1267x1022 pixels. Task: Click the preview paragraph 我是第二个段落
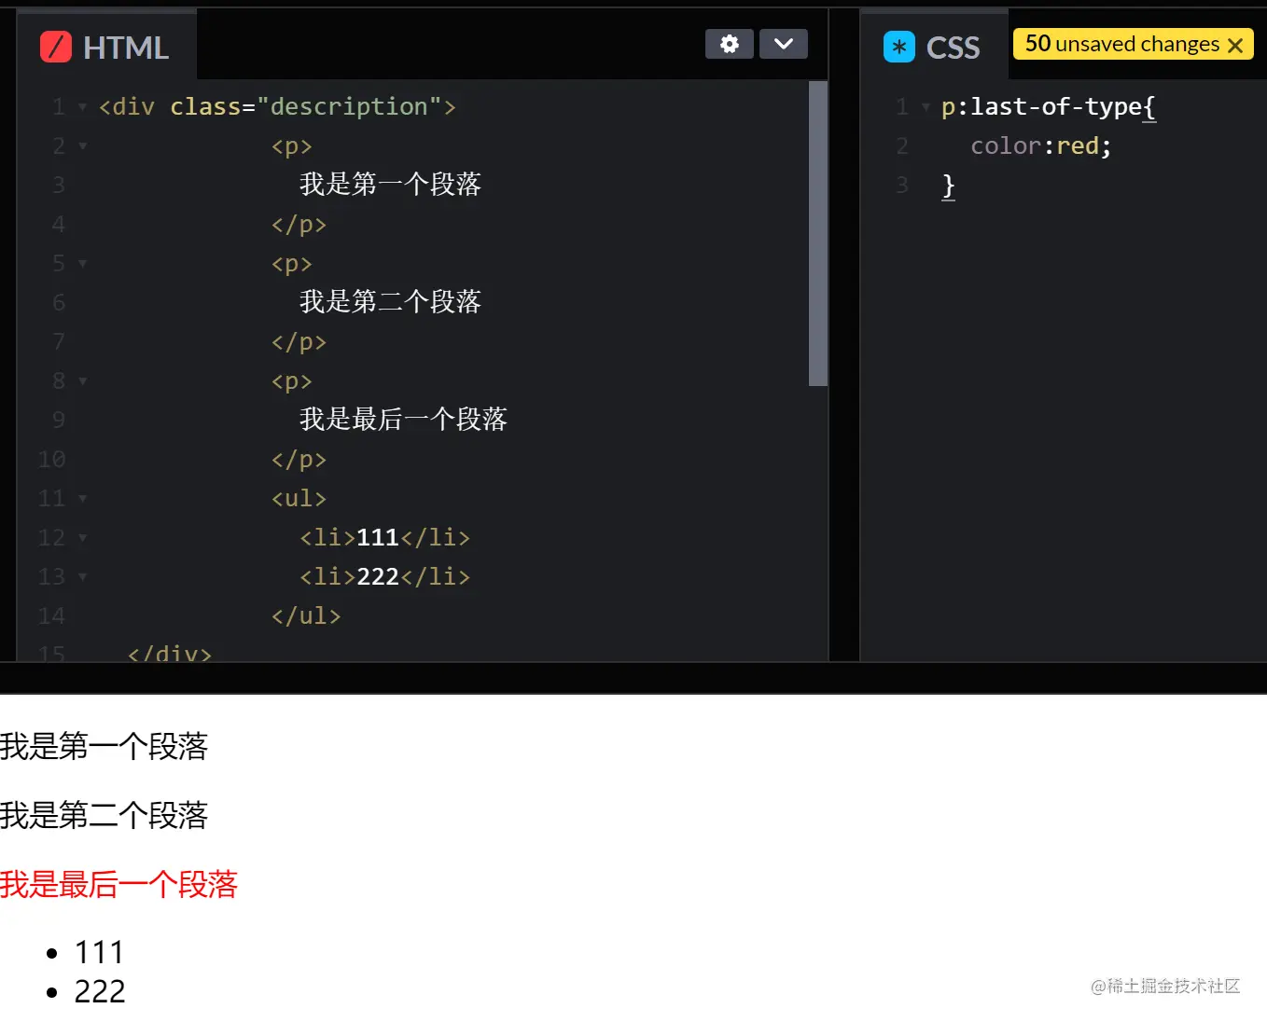(104, 815)
